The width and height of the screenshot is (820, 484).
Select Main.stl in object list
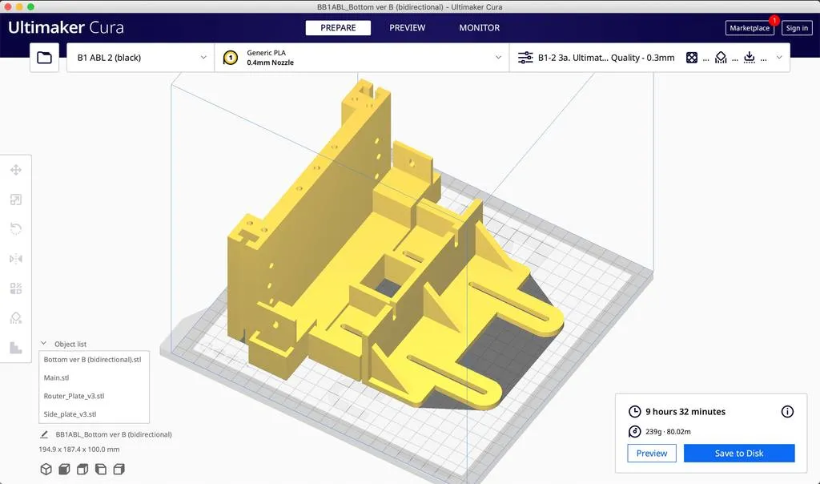point(57,377)
